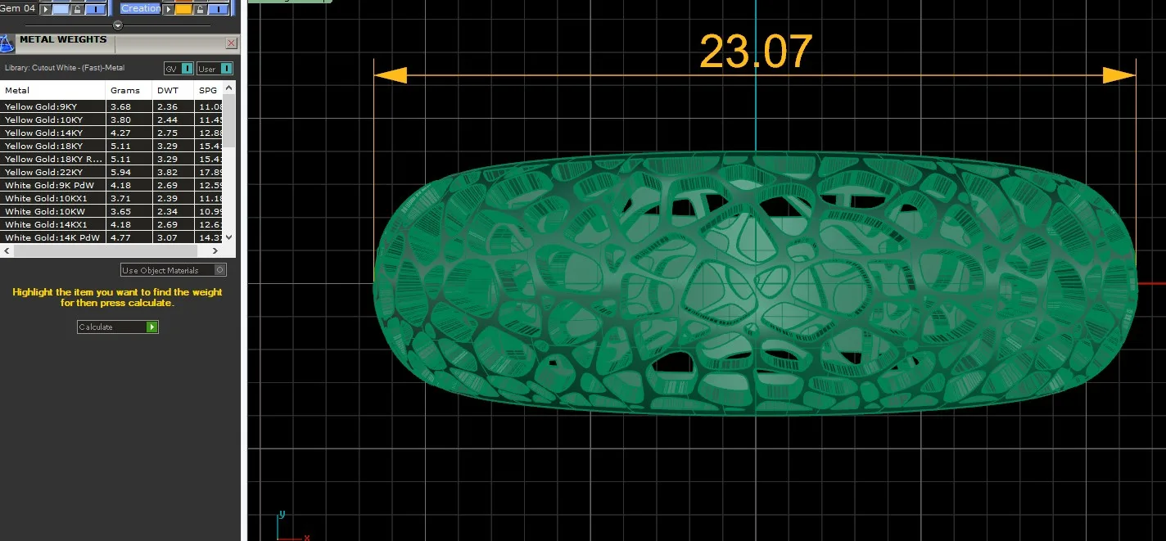Select the Yellow Gold:10KY row
The width and height of the screenshot is (1166, 541).
111,119
